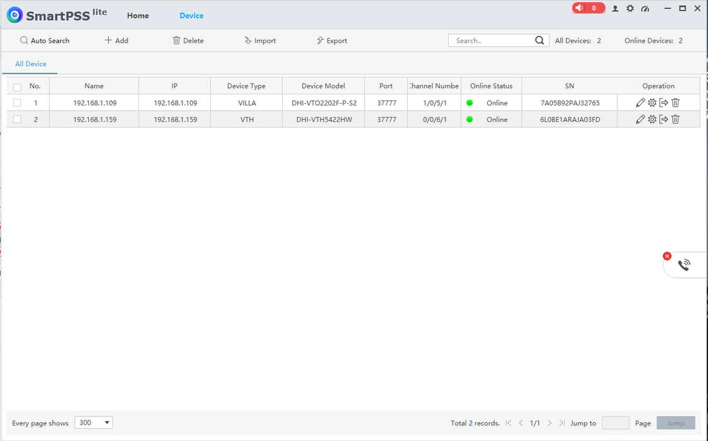Sort by the Name column header

[x=94, y=86]
